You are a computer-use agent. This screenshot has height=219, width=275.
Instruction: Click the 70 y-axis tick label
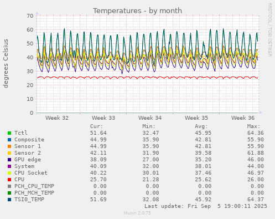pos(30,16)
